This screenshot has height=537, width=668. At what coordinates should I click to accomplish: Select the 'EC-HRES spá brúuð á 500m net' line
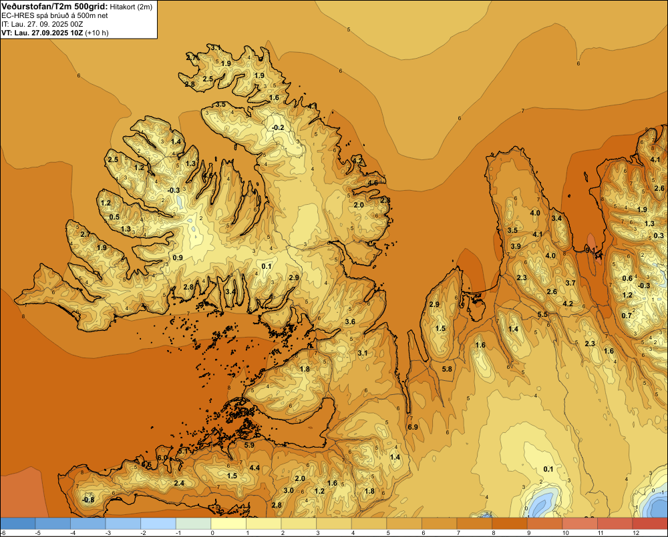point(55,15)
